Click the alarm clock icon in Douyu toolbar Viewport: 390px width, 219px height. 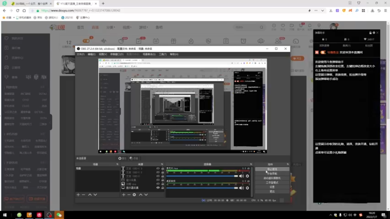243,41
